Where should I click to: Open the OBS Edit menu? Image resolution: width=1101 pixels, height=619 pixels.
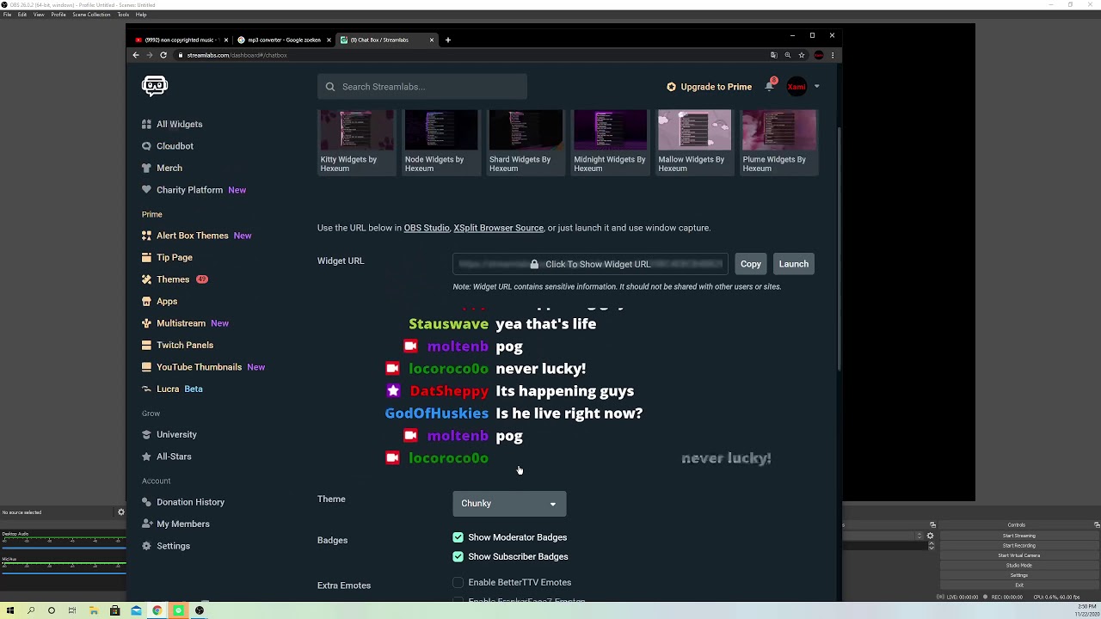click(x=22, y=15)
